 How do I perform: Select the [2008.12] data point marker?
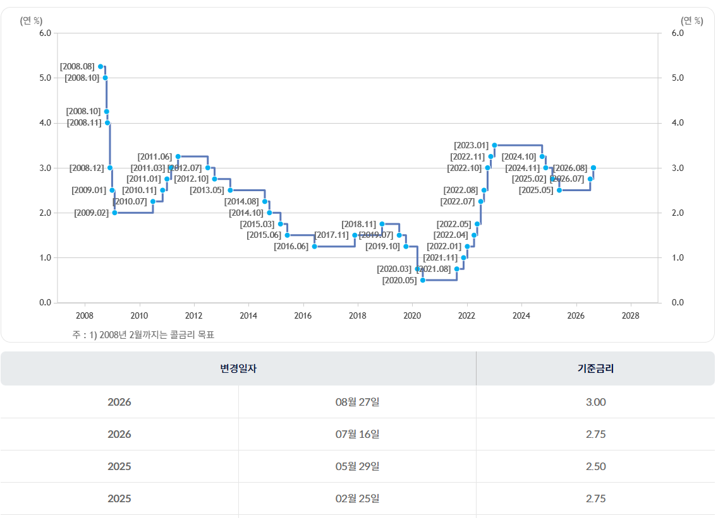click(x=110, y=168)
